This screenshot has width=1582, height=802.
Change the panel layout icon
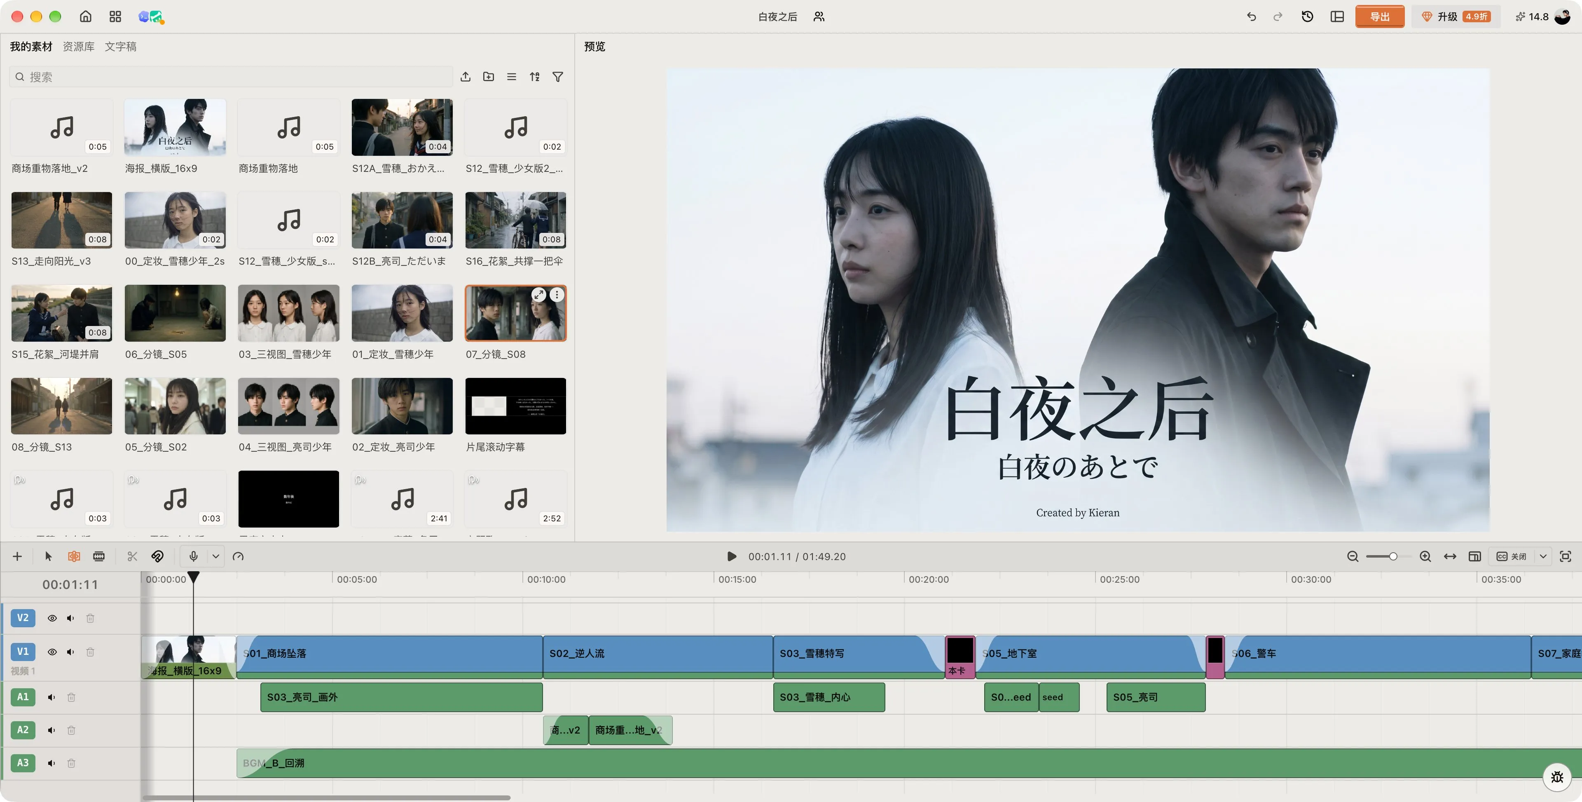tap(1337, 16)
